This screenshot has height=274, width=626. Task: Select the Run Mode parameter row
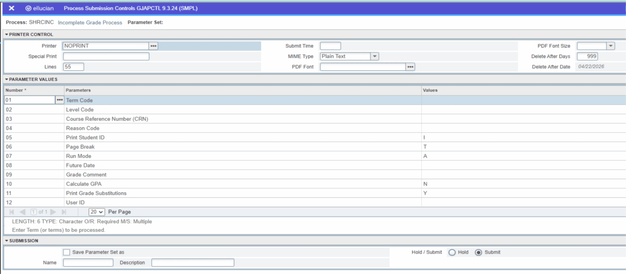tap(79, 156)
